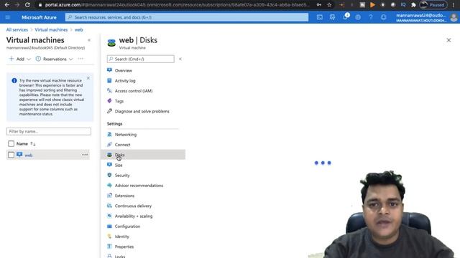This screenshot has height=258, width=460.
Task: Open the Overview menu item
Action: [123, 70]
